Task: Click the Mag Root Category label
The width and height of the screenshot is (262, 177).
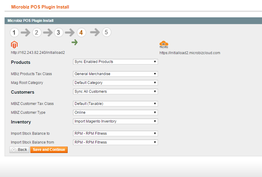Action: point(27,83)
